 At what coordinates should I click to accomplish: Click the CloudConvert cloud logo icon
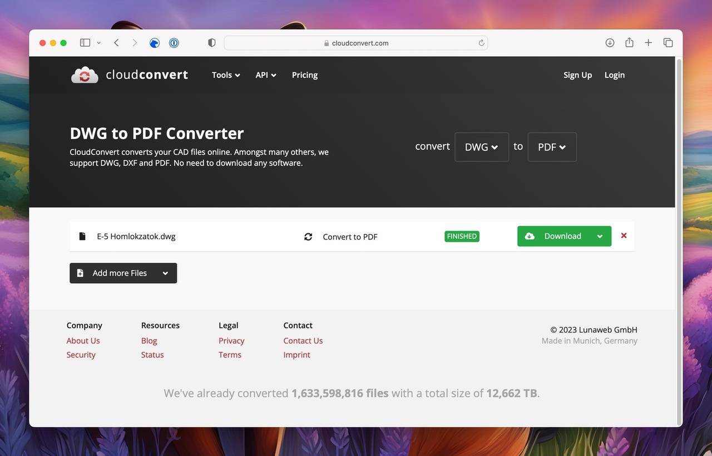[x=85, y=75]
